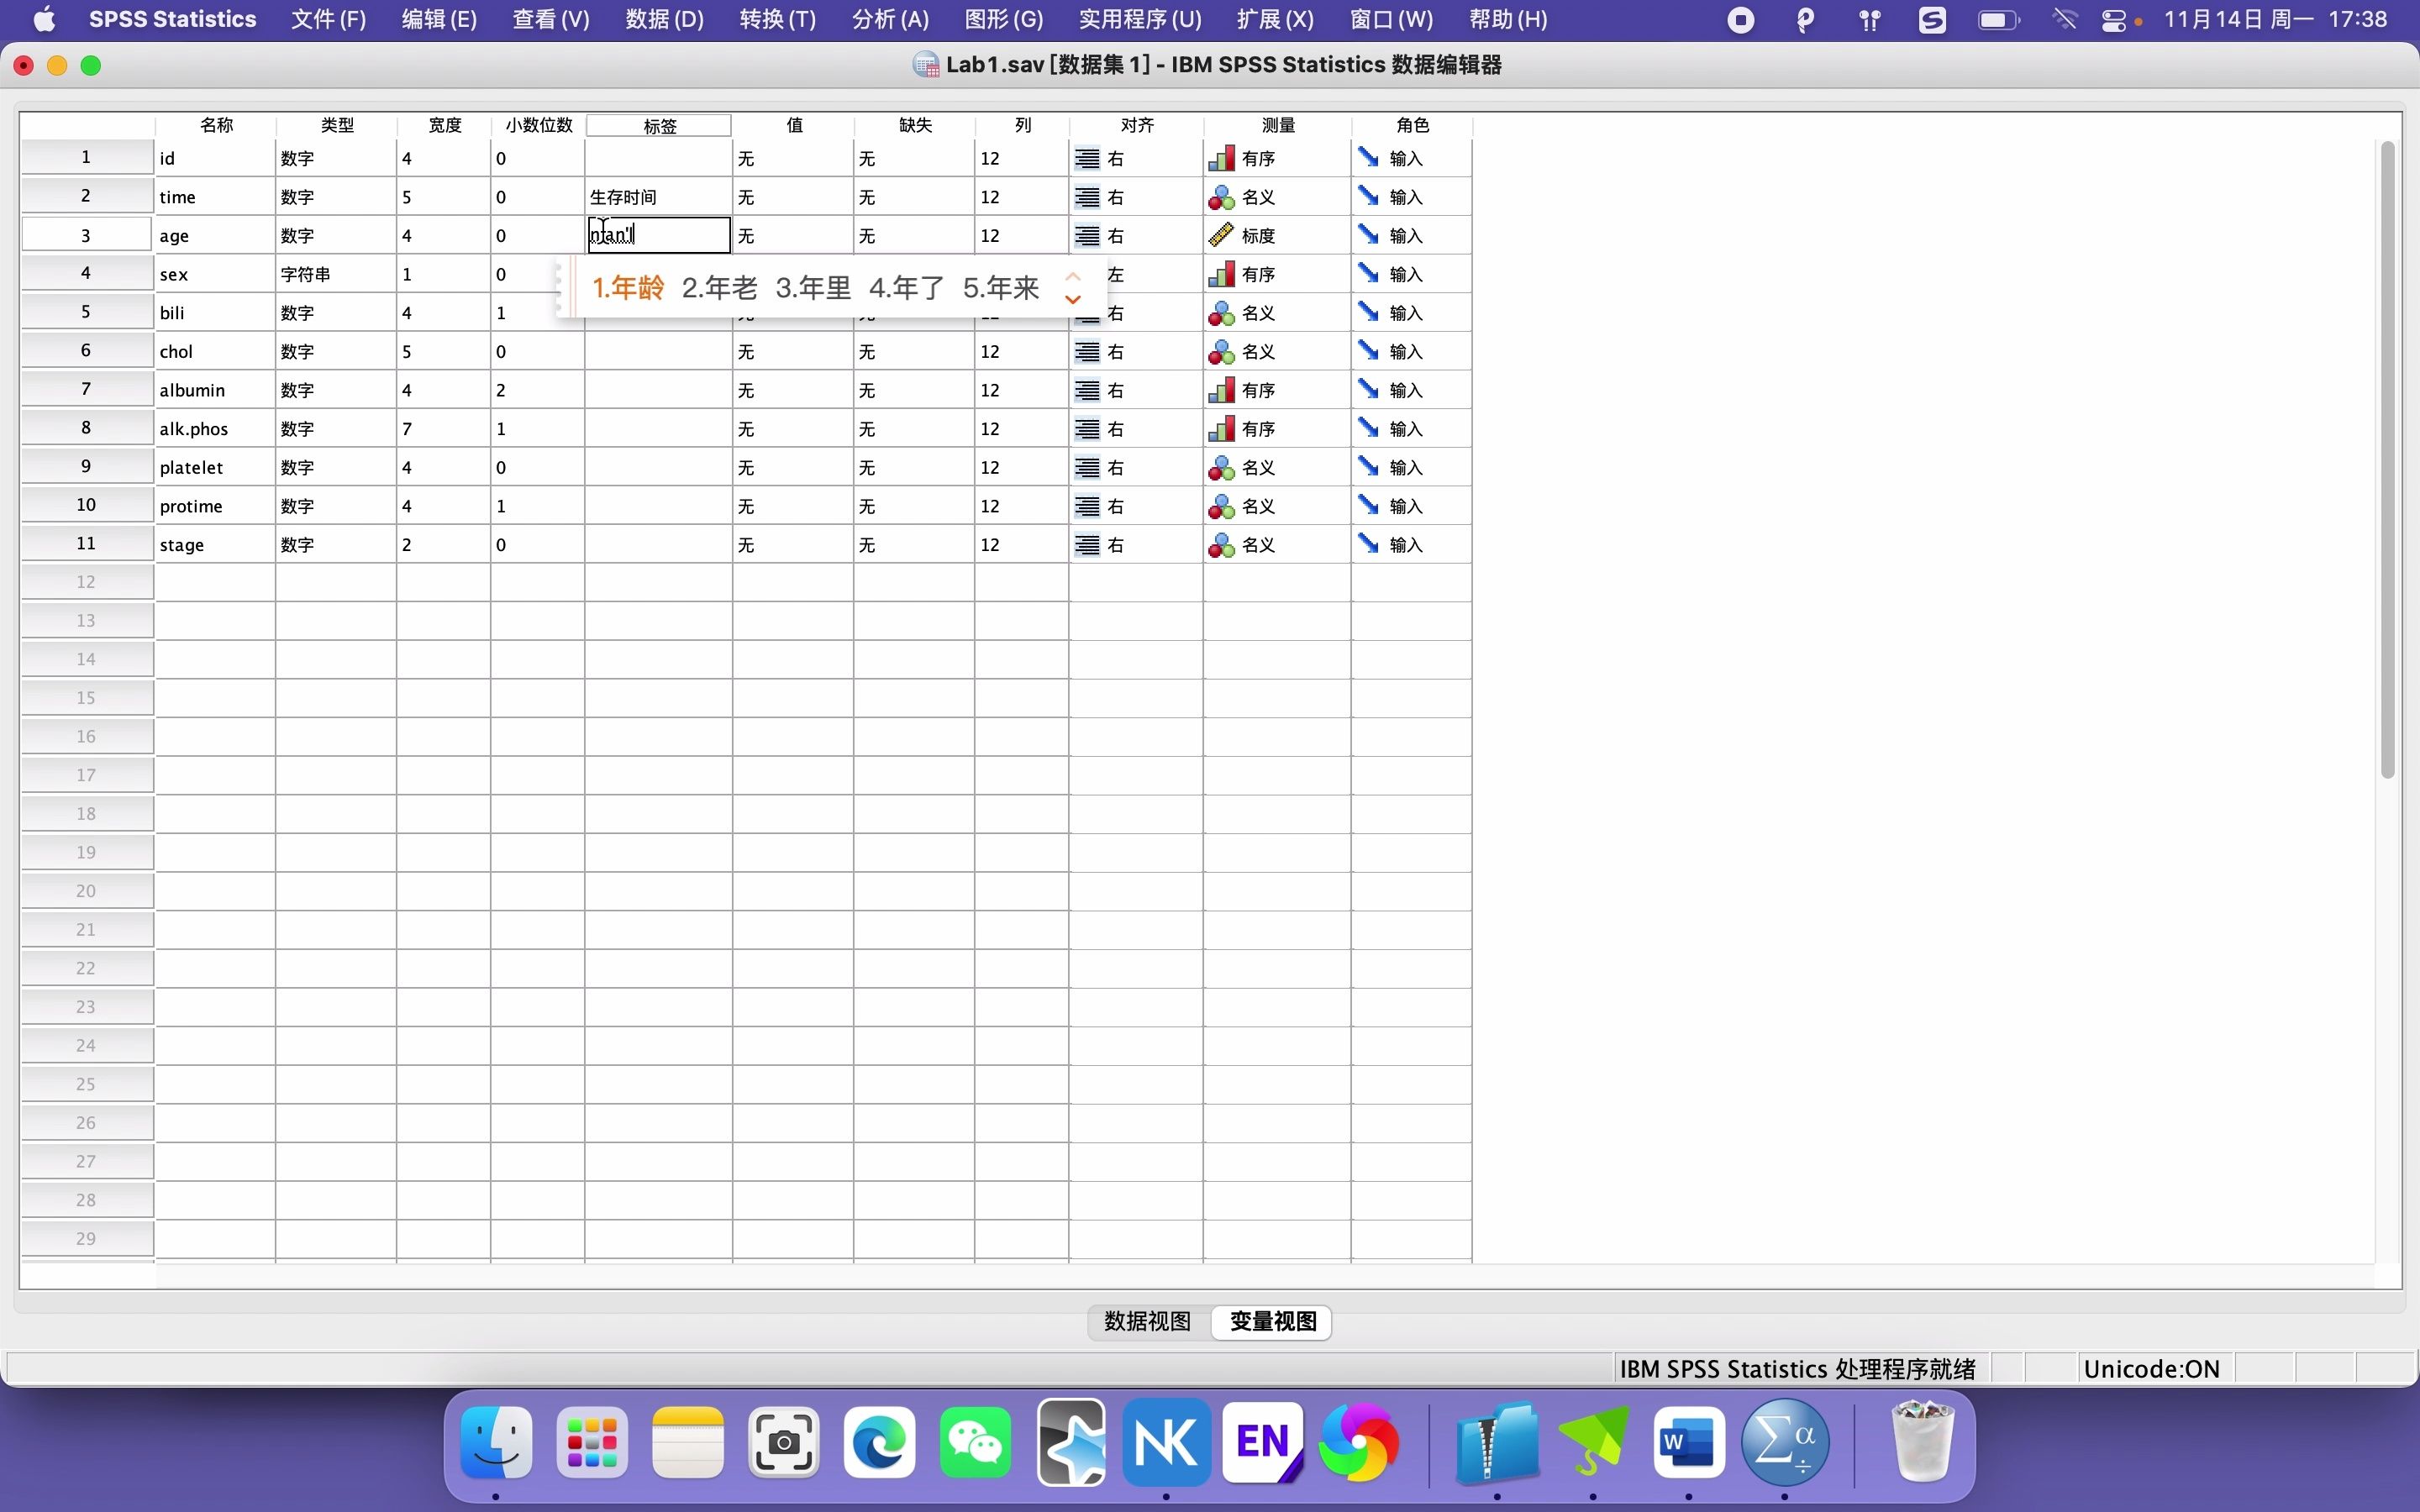Open the 分析 (A) menu
2420x1512 pixels.
point(890,20)
